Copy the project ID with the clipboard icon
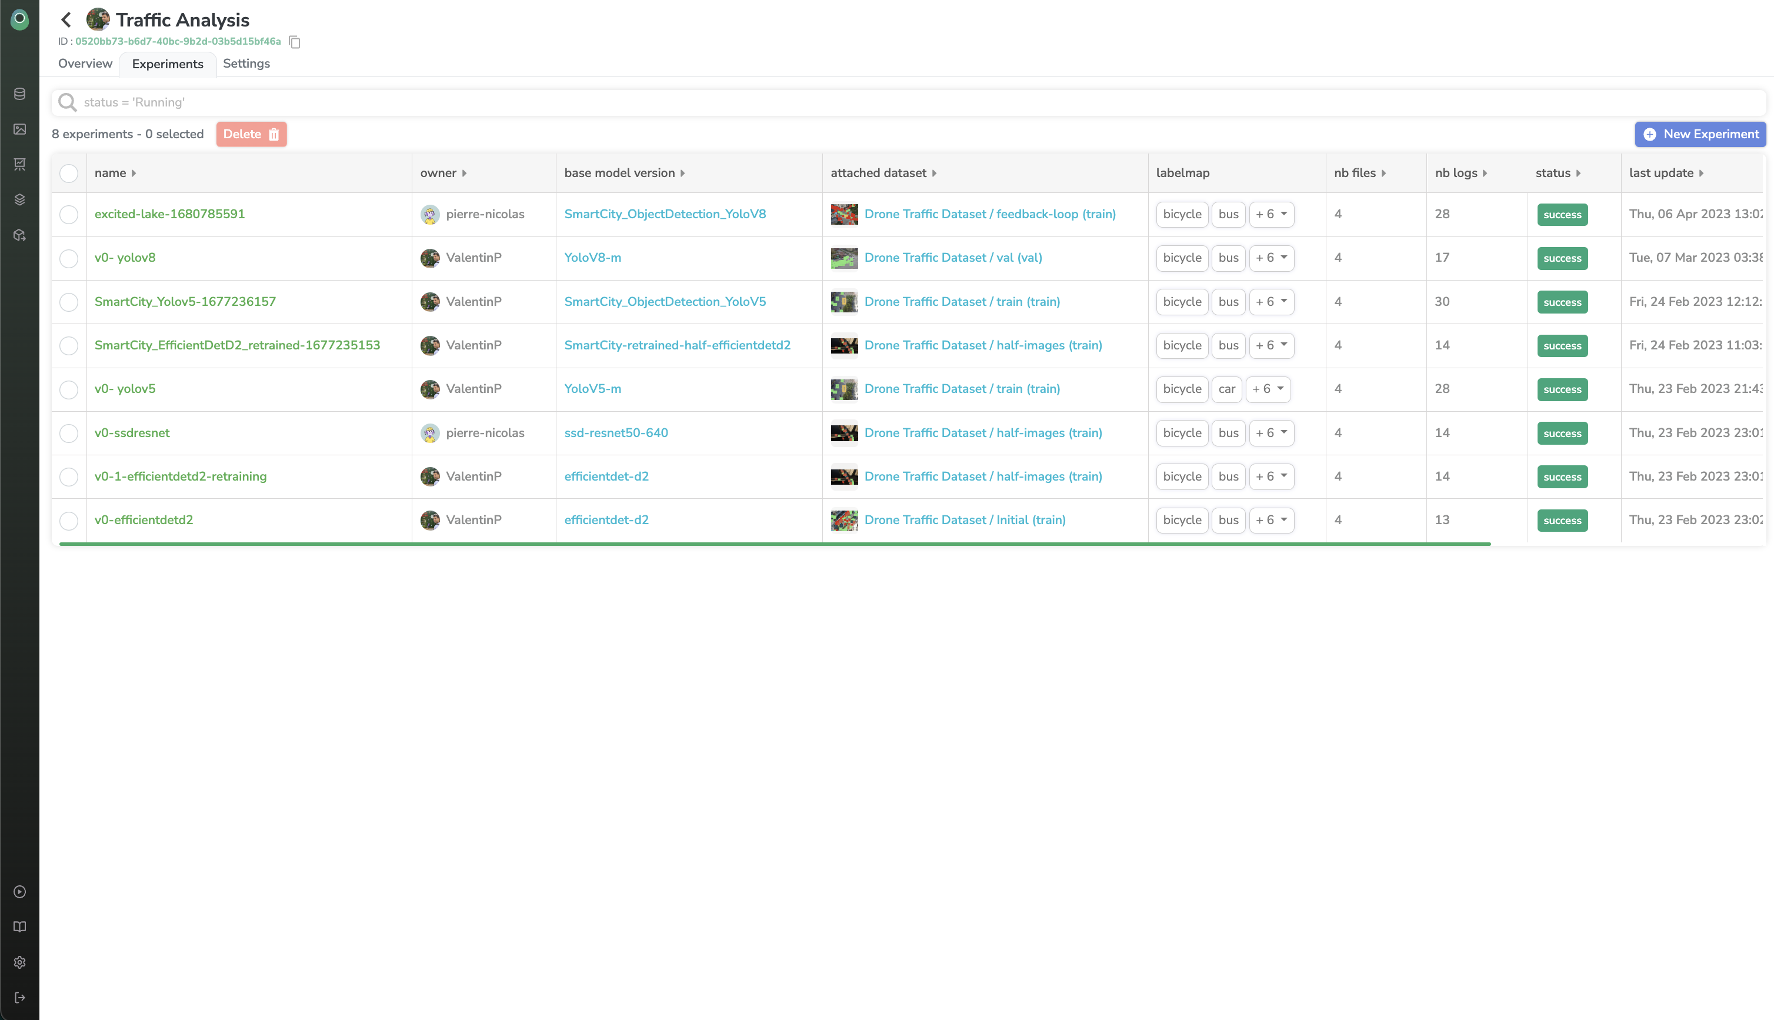Viewport: 1774px width, 1020px height. coord(295,42)
